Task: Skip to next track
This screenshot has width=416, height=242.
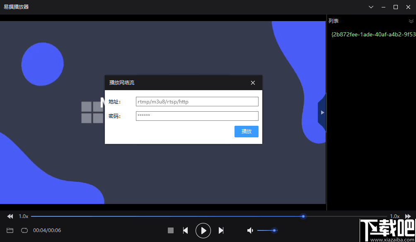Action: tap(221, 230)
